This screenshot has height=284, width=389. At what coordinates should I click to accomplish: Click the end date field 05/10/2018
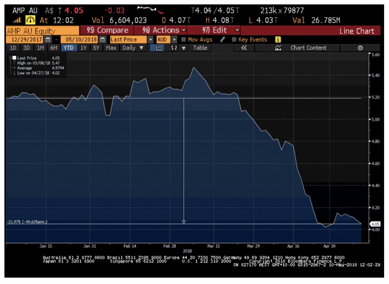pyautogui.click(x=80, y=40)
